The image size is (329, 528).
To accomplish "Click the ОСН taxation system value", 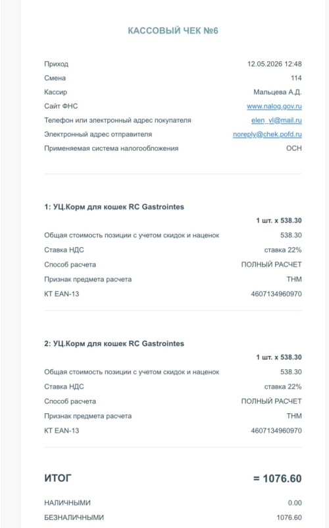I will [x=293, y=148].
